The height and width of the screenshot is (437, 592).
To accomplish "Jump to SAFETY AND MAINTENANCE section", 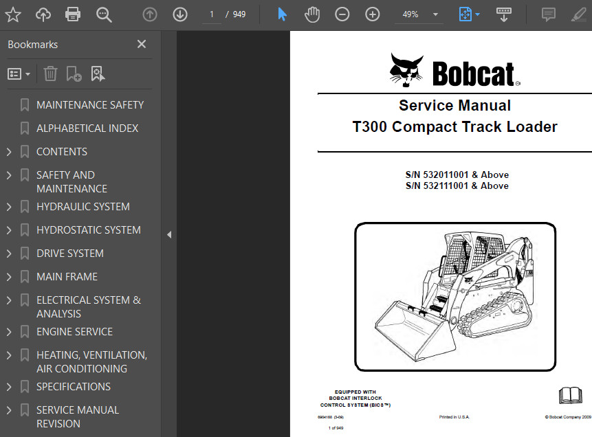I will coord(72,182).
